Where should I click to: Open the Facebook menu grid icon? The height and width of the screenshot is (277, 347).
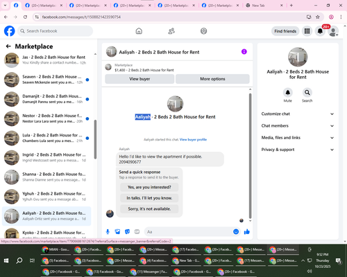[307, 31]
